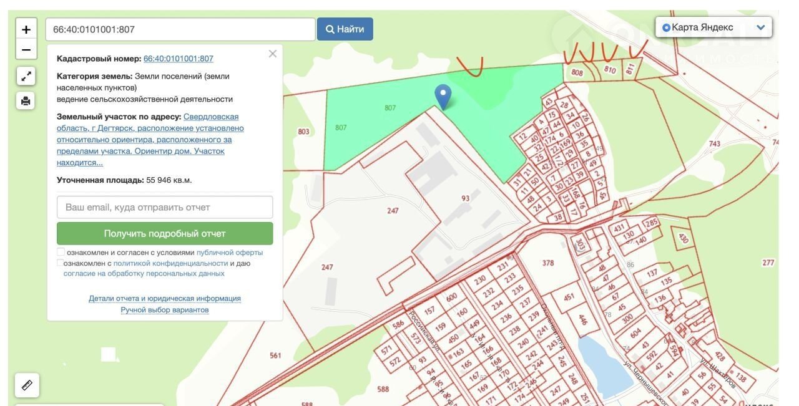Screen dimensions: 799x406
Task: Activate the ruler measurement tool
Action: pyautogui.click(x=27, y=385)
